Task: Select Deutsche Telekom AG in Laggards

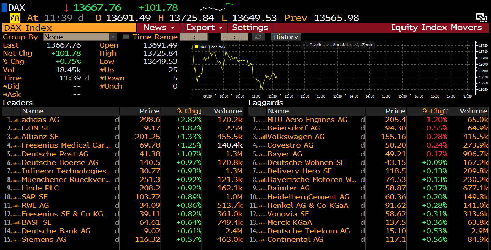Action: click(309, 231)
